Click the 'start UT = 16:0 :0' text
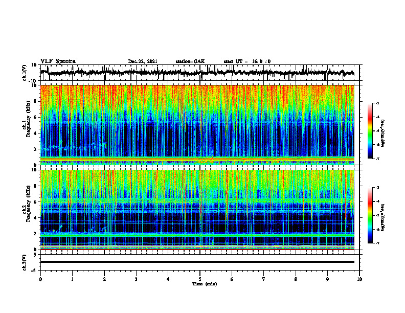 pyautogui.click(x=247, y=61)
